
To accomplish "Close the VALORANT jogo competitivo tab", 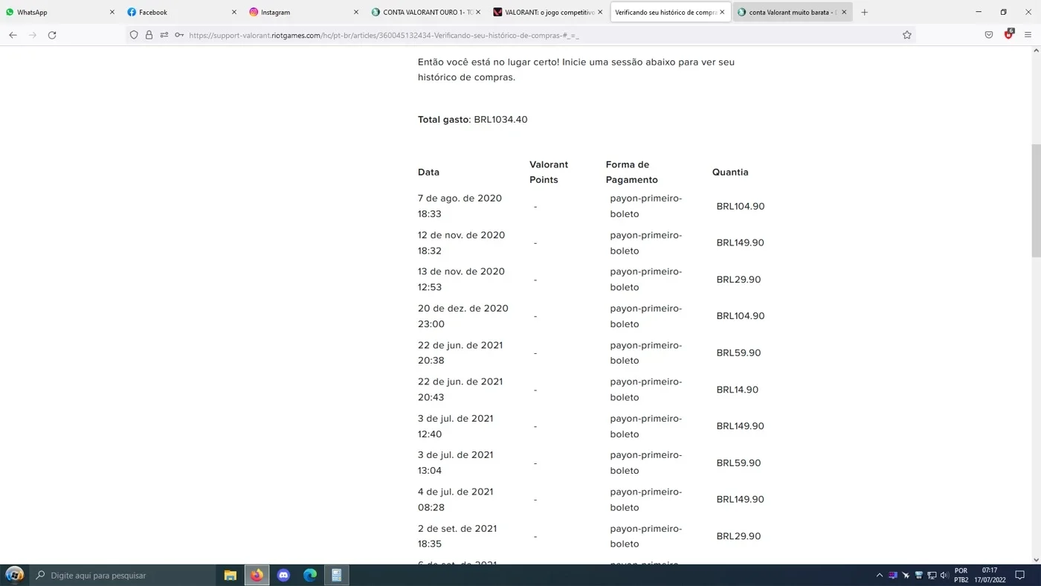I will pos(600,12).
